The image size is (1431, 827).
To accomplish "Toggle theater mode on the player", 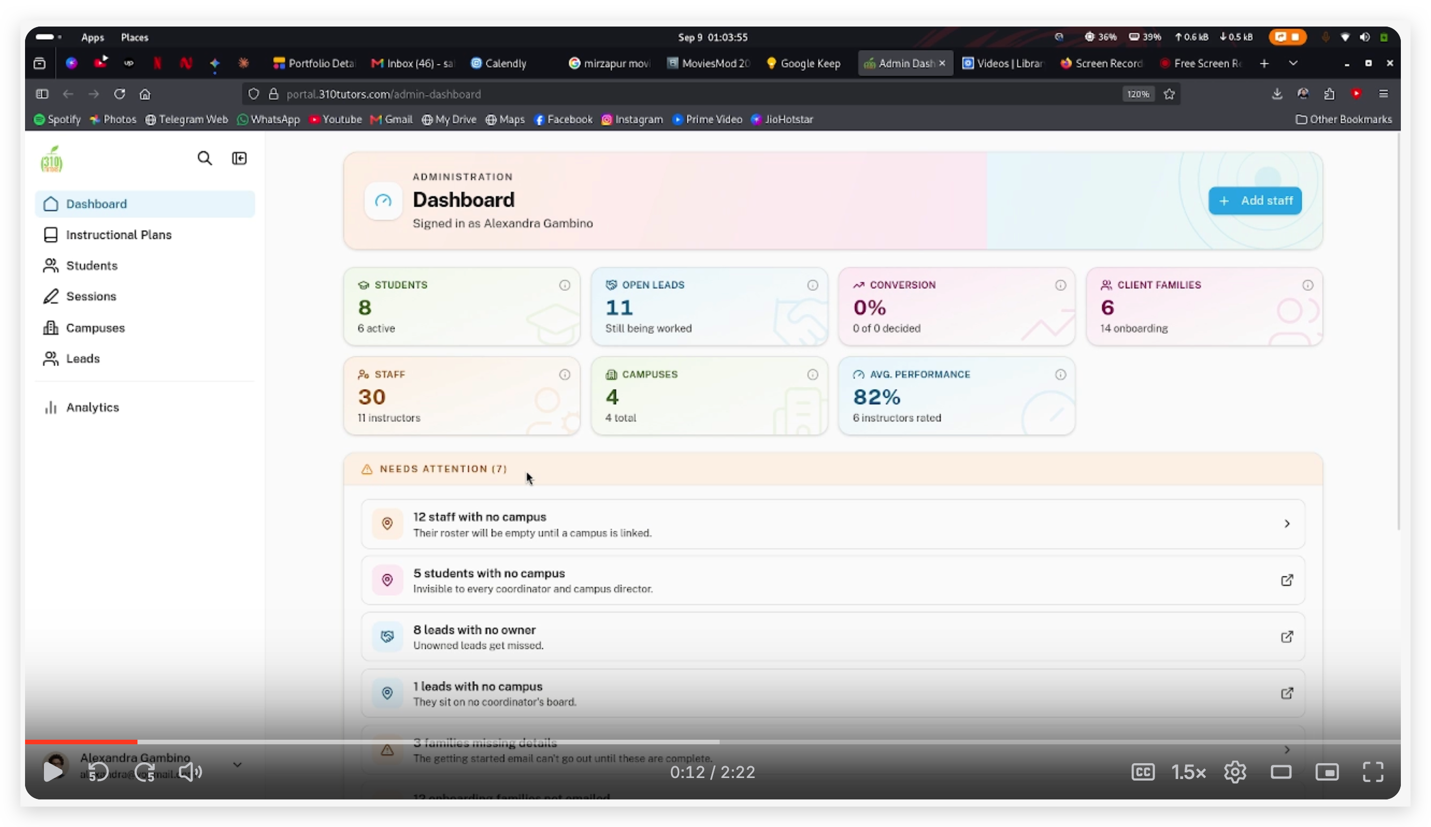I will (1281, 772).
